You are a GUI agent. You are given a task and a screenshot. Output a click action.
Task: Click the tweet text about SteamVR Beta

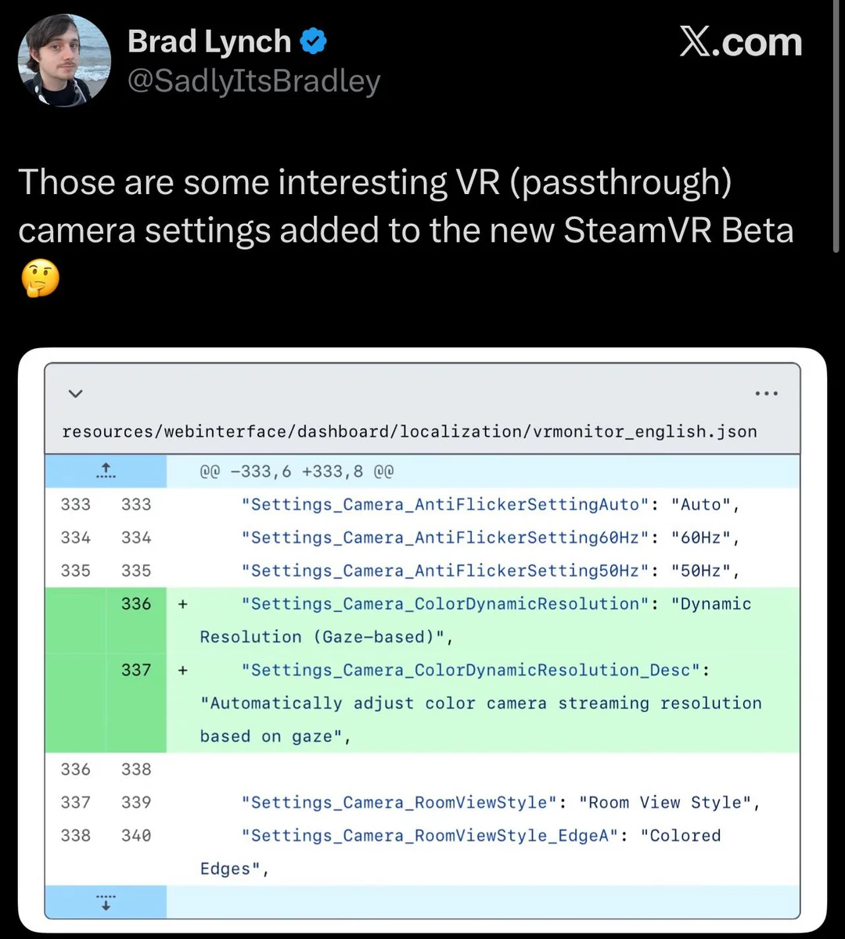pos(406,206)
